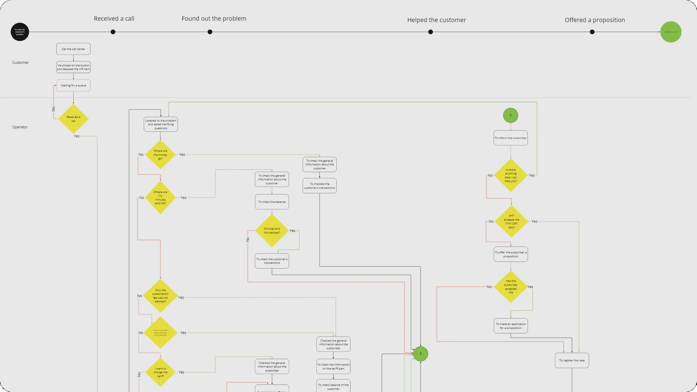
Task: Select 'To check the general information' box above 'To check the balance'
Action: (272, 179)
